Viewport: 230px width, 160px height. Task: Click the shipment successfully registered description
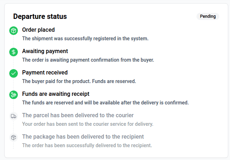coord(85,38)
